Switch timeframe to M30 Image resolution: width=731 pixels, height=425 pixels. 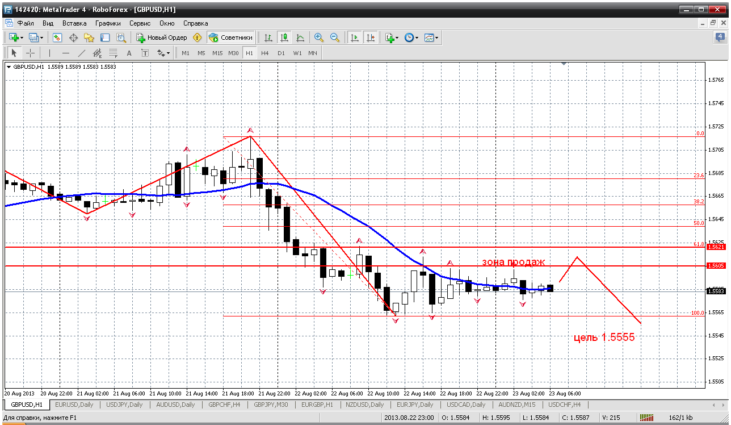click(x=233, y=53)
